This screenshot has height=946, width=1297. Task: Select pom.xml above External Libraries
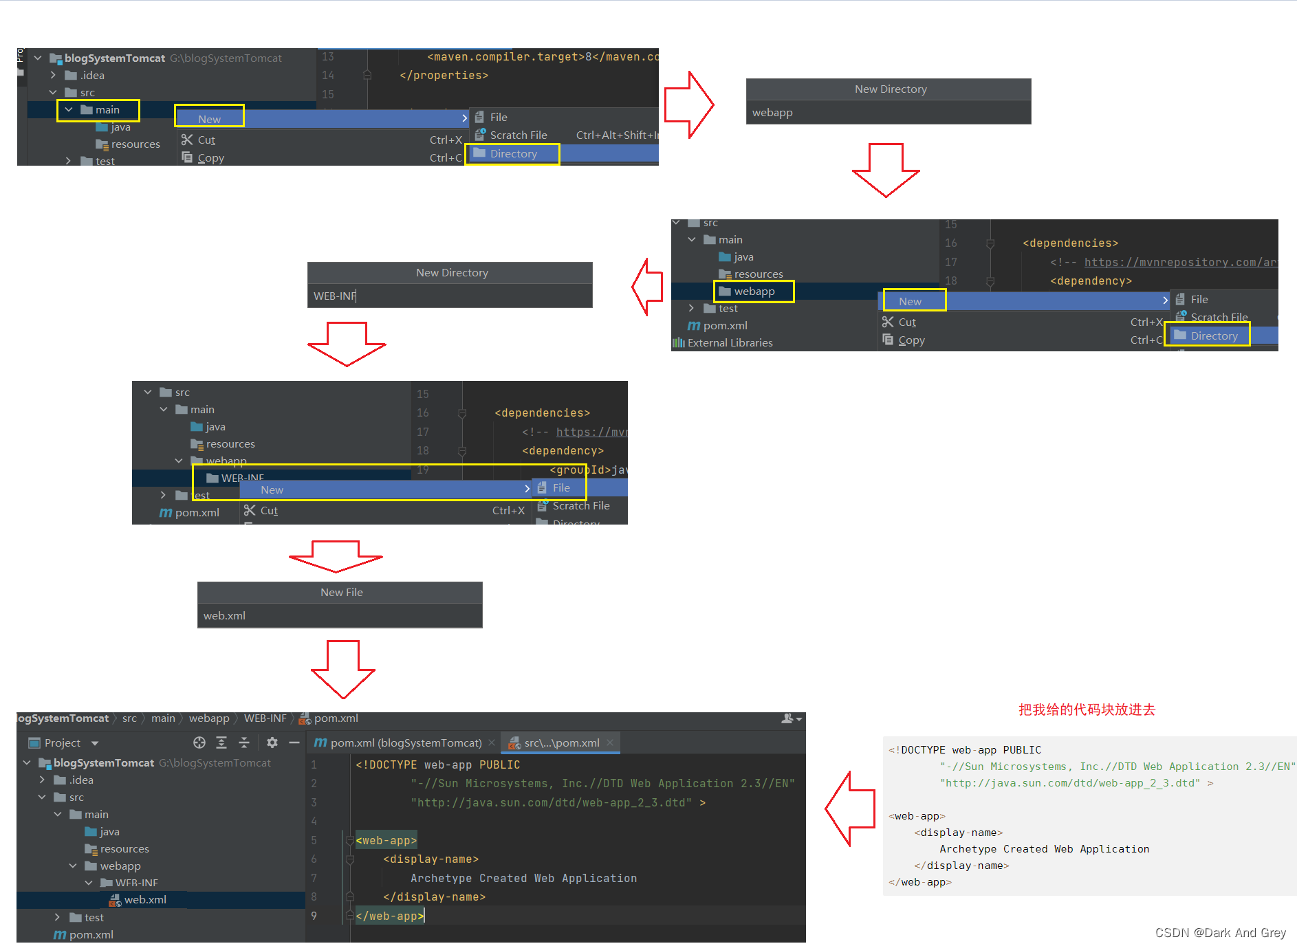[726, 326]
